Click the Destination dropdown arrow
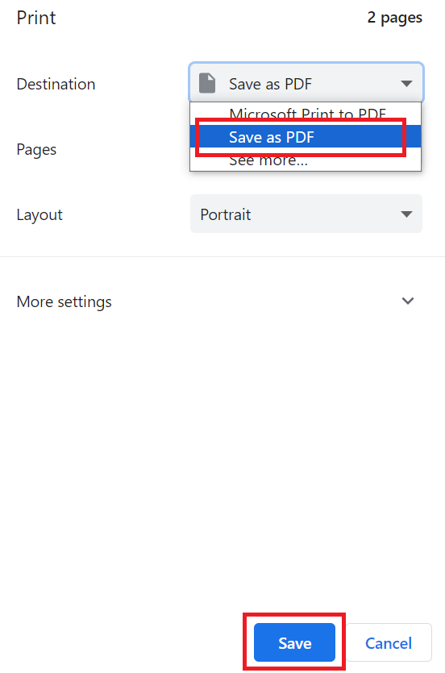This screenshot has height=673, width=445. click(x=406, y=83)
